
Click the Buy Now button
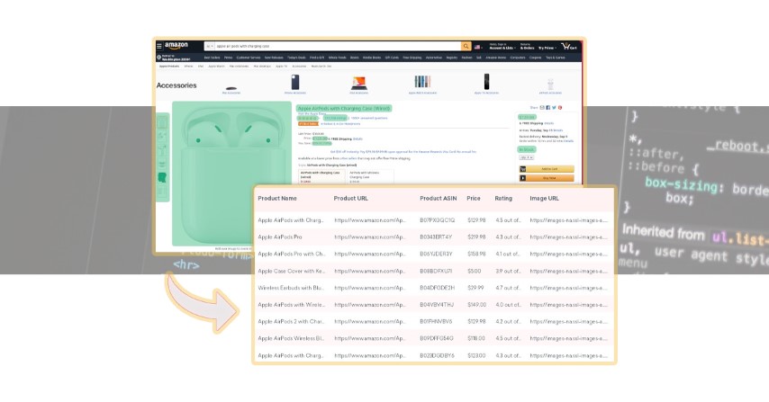coord(547,178)
